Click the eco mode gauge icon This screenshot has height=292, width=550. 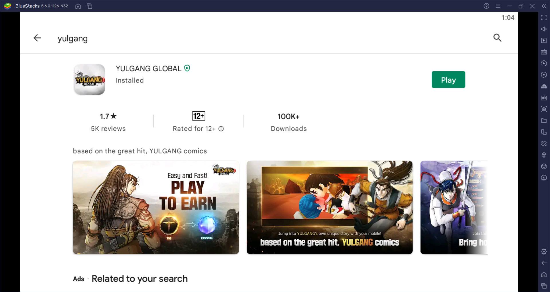[544, 178]
